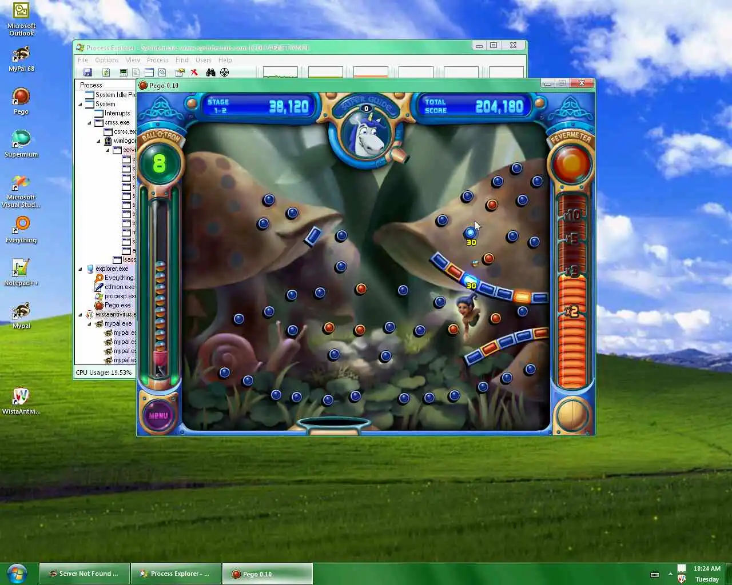This screenshot has width=732, height=585.
Task: Select System Idle Process row
Action: [110, 95]
